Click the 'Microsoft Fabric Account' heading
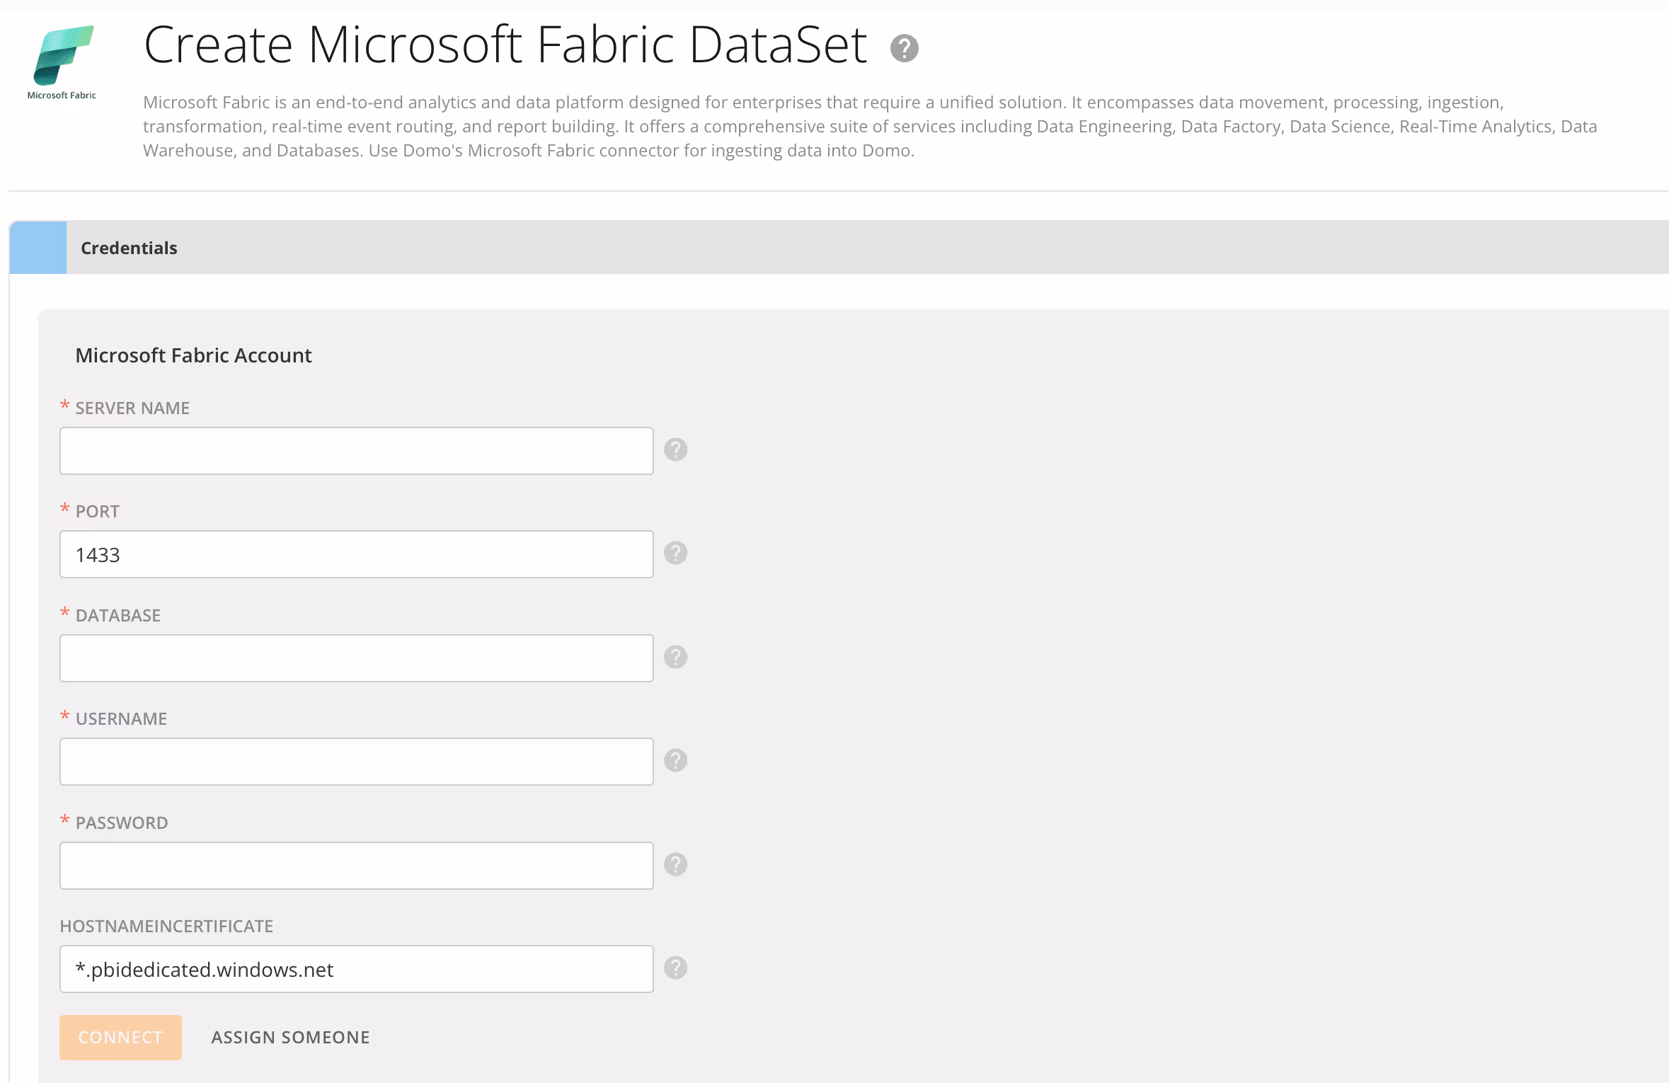This screenshot has height=1083, width=1669. [193, 355]
